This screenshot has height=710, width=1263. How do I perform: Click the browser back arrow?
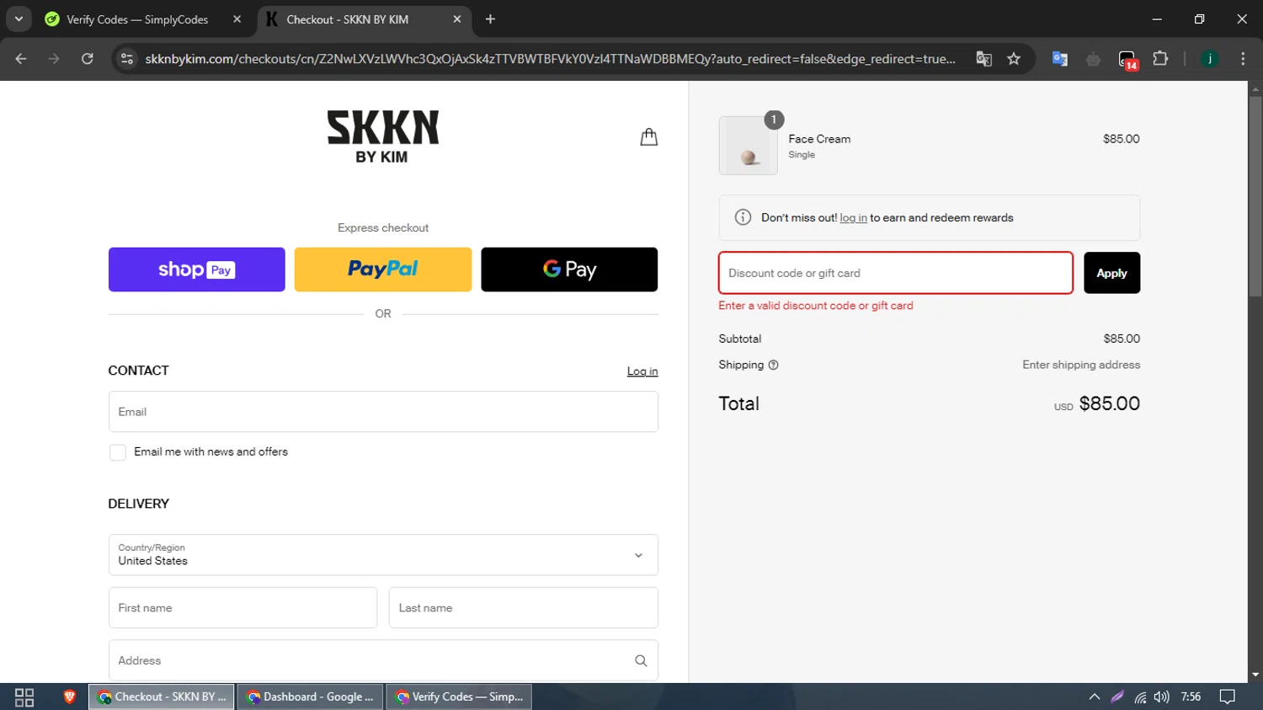(x=21, y=59)
